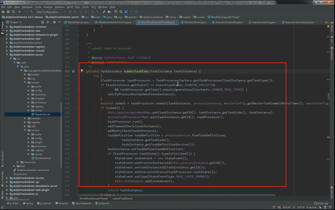Navigate back with left arrow icon
Image resolution: width=335 pixels, height=210 pixels.
tap(20, 12)
